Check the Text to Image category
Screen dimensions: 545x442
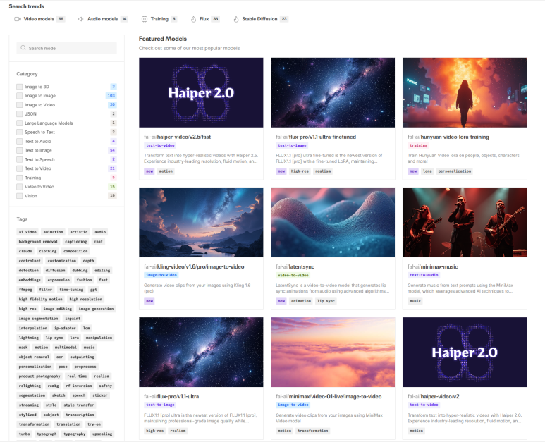coord(20,150)
